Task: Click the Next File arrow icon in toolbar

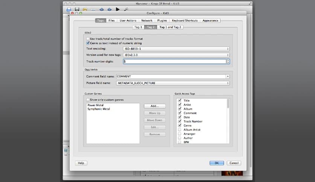Action: click(x=110, y=9)
